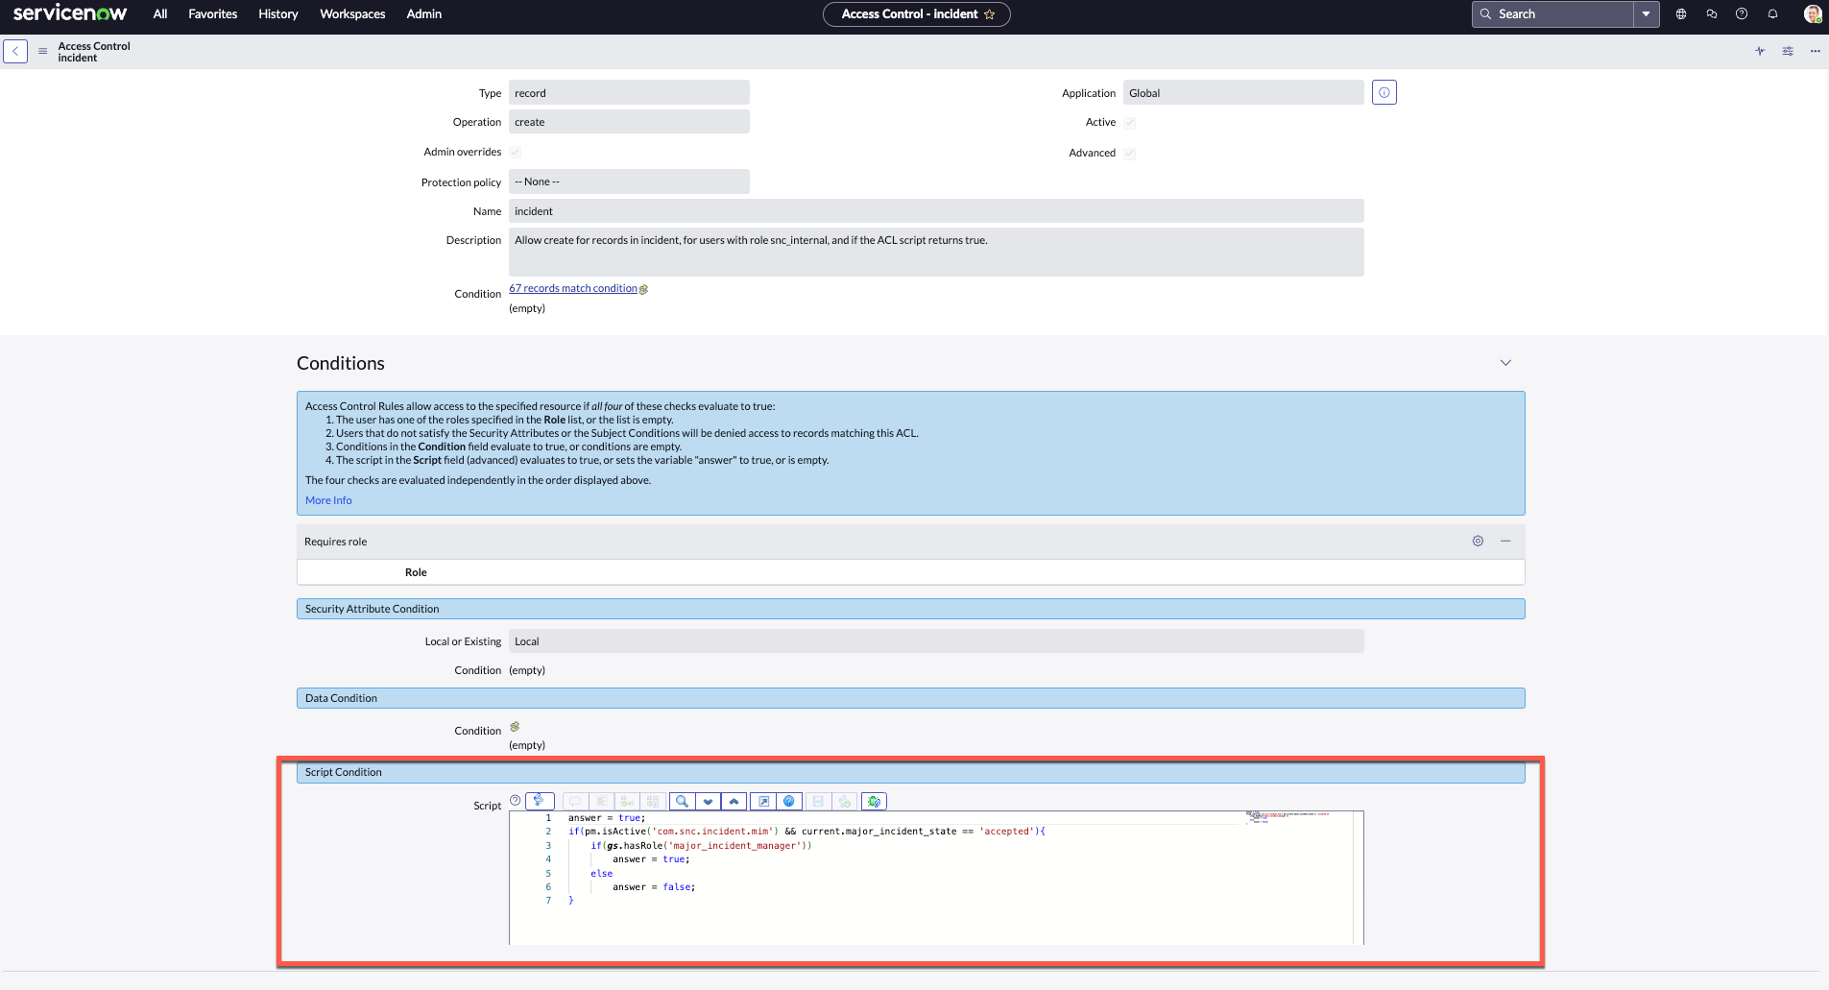
Task: Show Application info icon button
Action: [1384, 93]
